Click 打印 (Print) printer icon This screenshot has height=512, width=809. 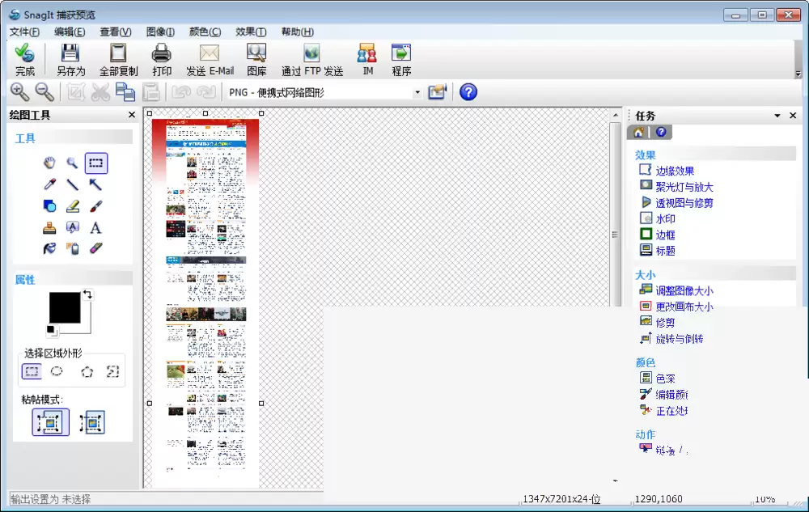[162, 61]
